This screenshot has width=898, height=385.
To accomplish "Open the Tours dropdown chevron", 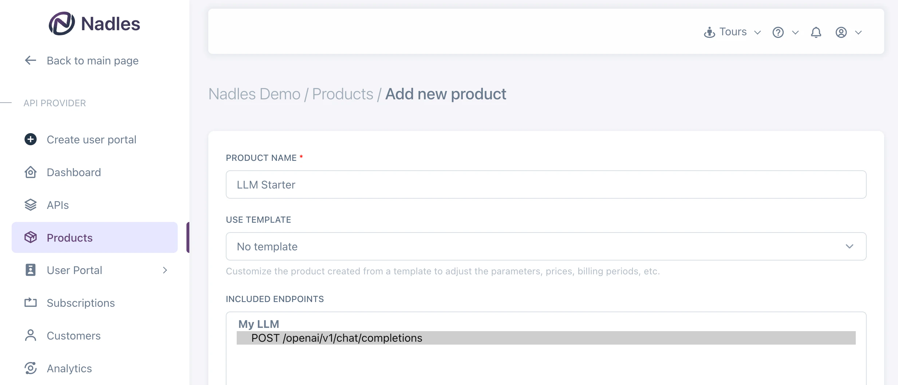I will (757, 32).
